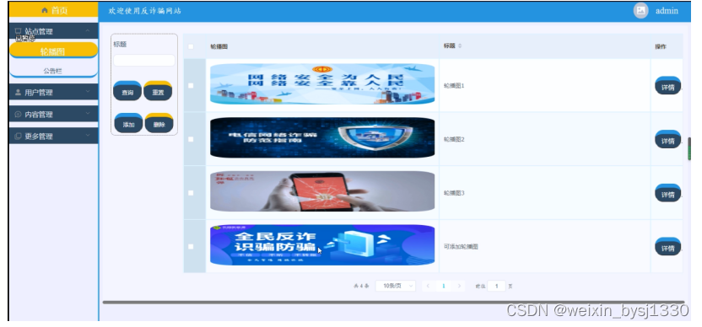Focus the 前往 page jump input
This screenshot has width=702, height=327.
[x=496, y=286]
